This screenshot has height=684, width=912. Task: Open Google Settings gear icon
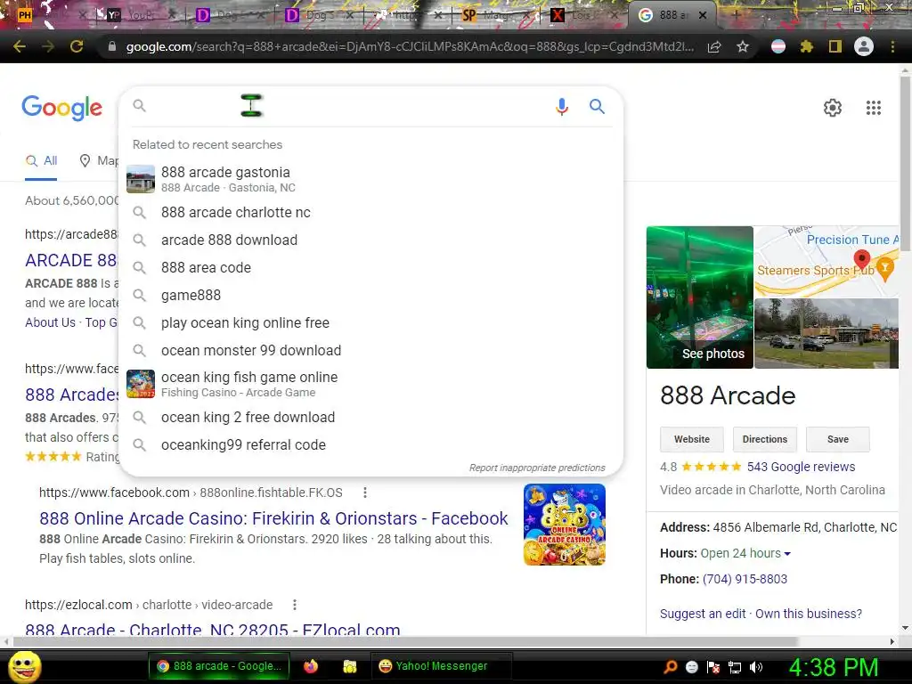tap(833, 108)
